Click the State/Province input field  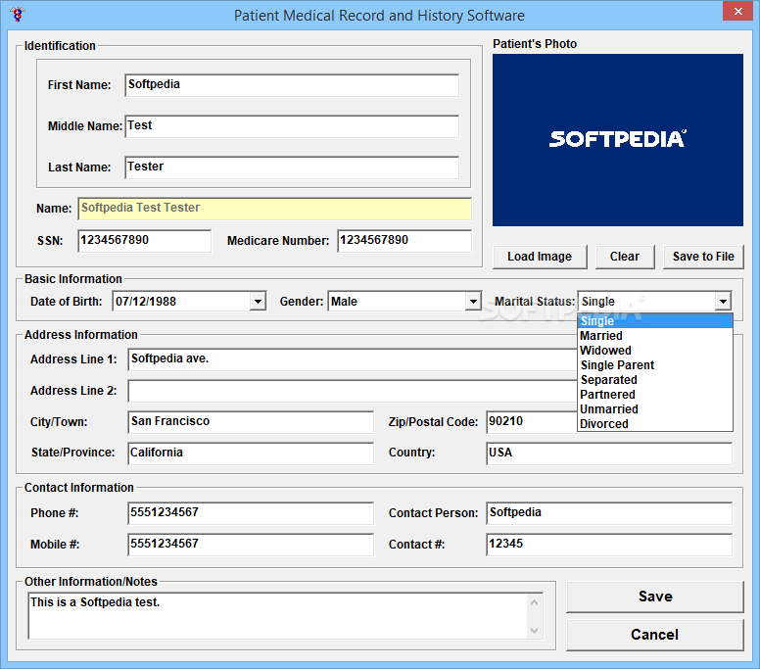[x=251, y=454]
